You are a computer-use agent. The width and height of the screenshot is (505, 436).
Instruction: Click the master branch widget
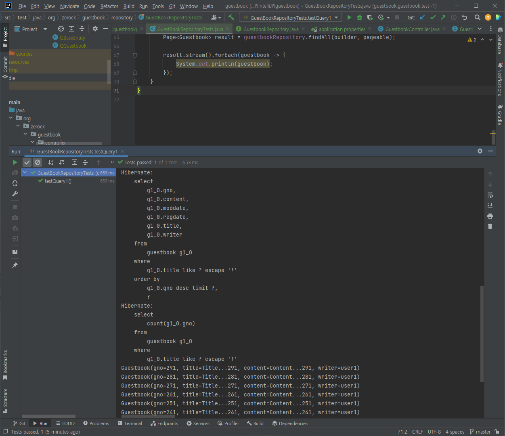[x=480, y=432]
